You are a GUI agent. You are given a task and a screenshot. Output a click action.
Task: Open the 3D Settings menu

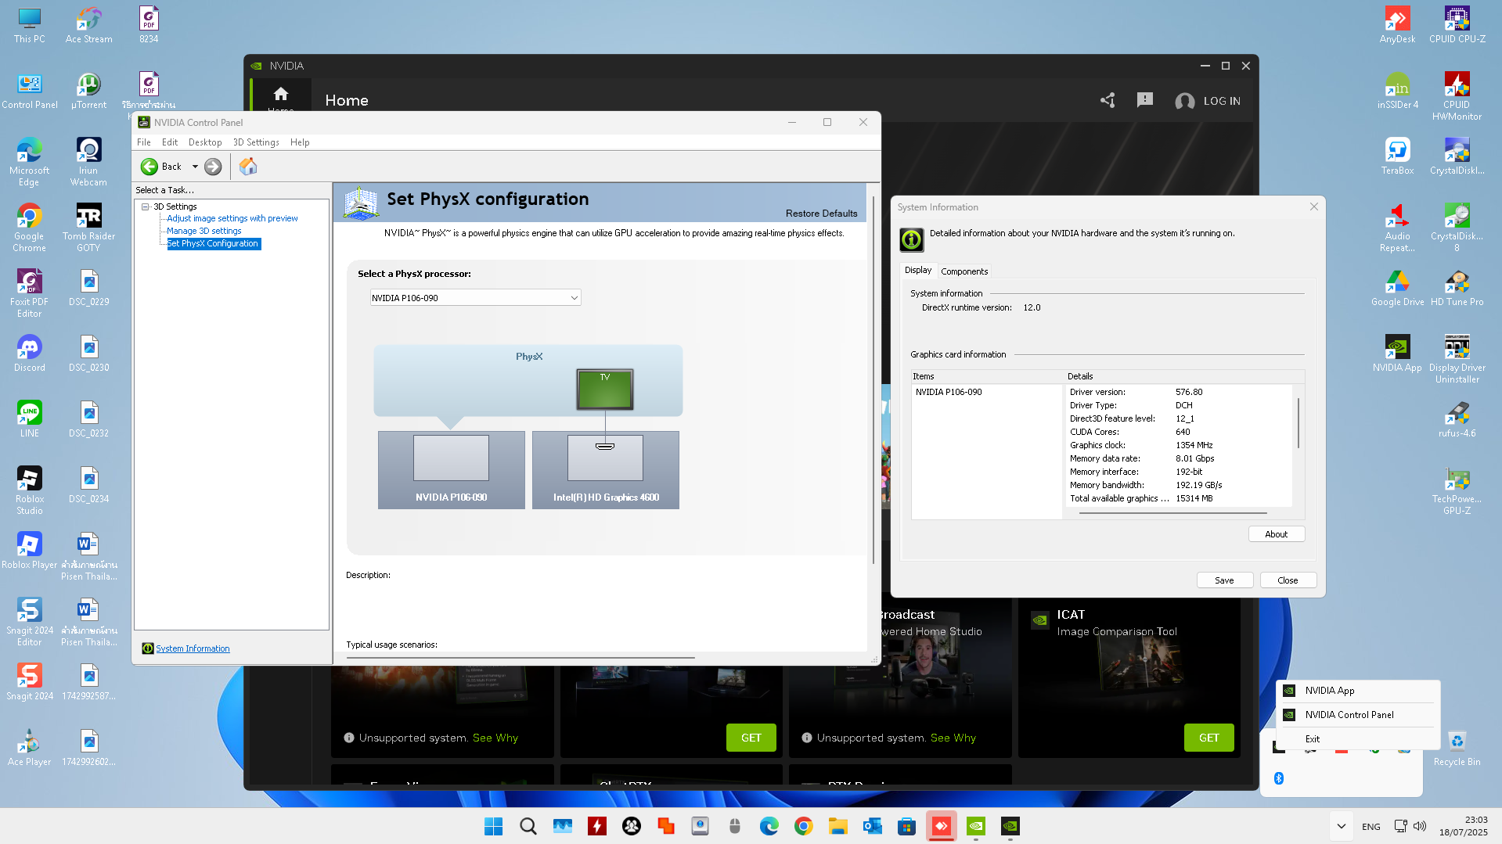(x=256, y=142)
